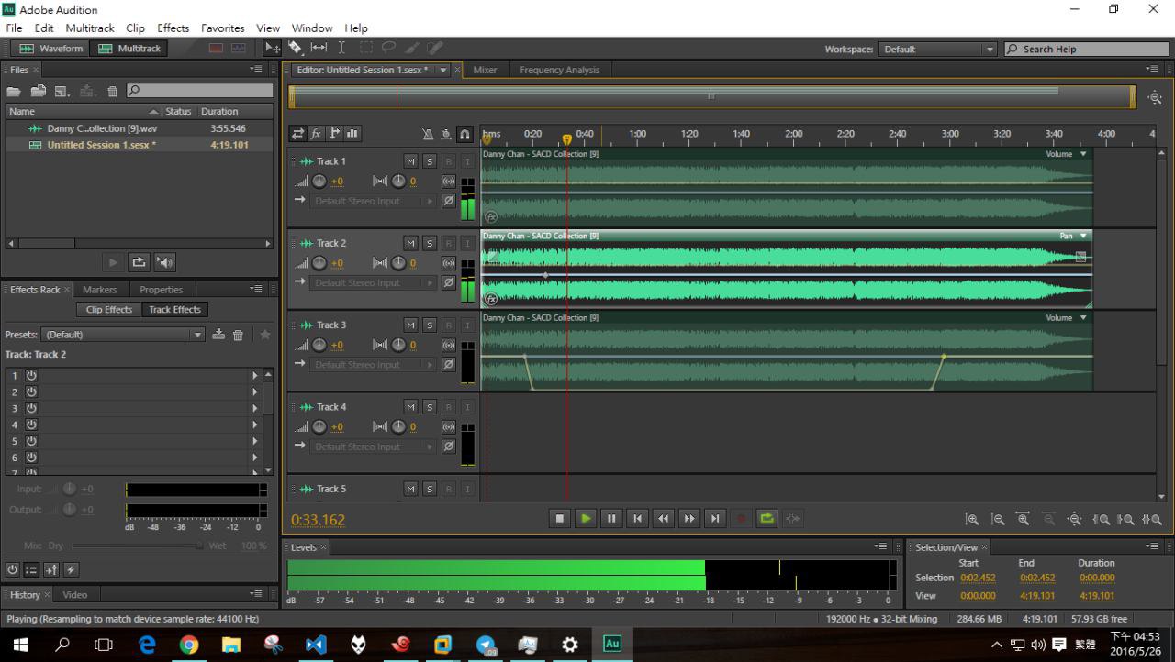Switch to the Mixer tab
Viewport: 1175px width, 662px height.
point(485,70)
